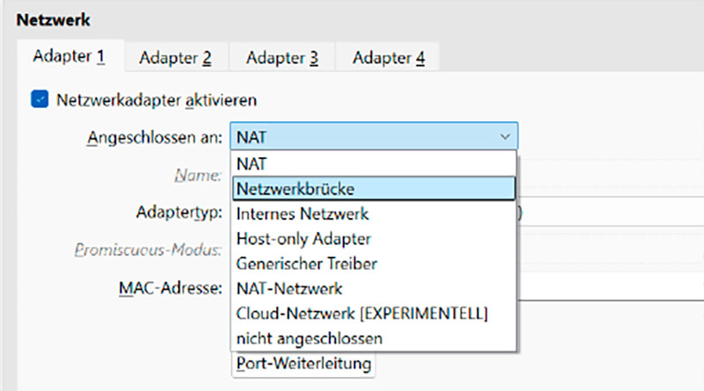Click the Promiscuous-Modus label
Image resolution: width=704 pixels, height=391 pixels.
(x=148, y=250)
